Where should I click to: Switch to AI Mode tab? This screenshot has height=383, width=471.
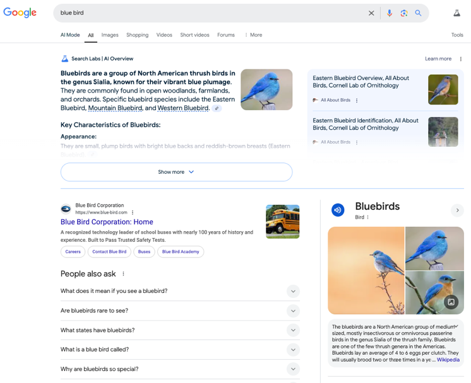coord(70,35)
